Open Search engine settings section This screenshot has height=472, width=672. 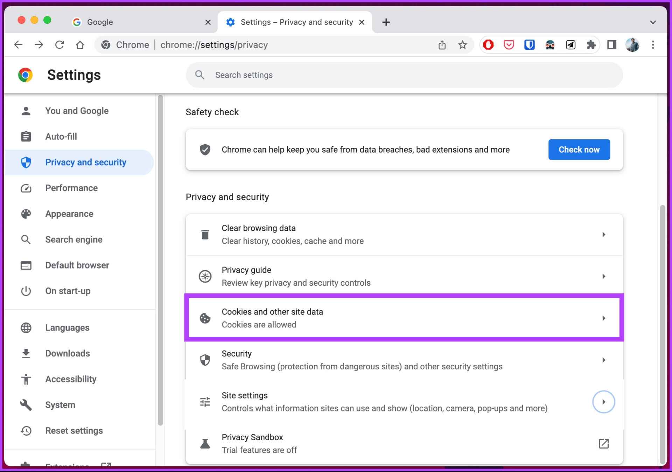(74, 240)
